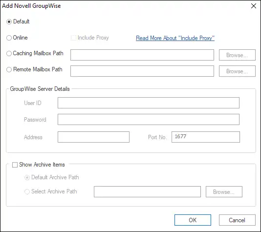
Task: Enable the Show Archive Items checkbox
Action: [15, 165]
